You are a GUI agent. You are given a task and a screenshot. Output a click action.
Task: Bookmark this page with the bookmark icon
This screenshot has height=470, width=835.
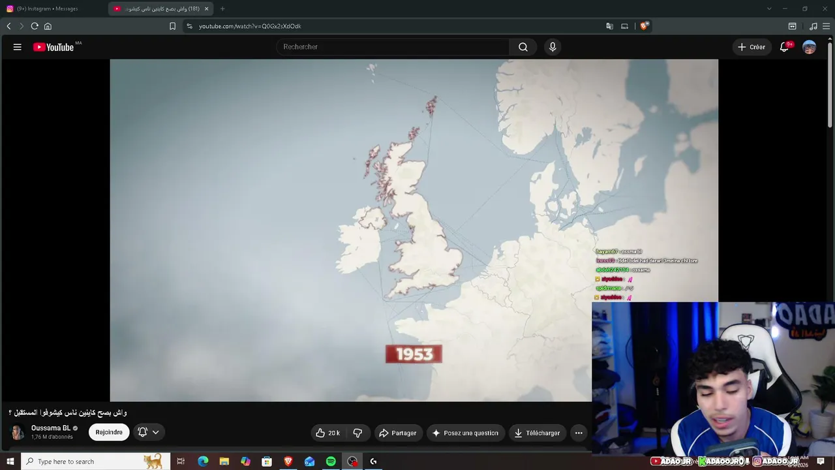point(172,26)
